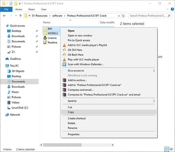The height and width of the screenshot is (152, 175).
Task: Open Customize Quick Access Toolbar dropdown
Action: pyautogui.click(x=20, y=4)
